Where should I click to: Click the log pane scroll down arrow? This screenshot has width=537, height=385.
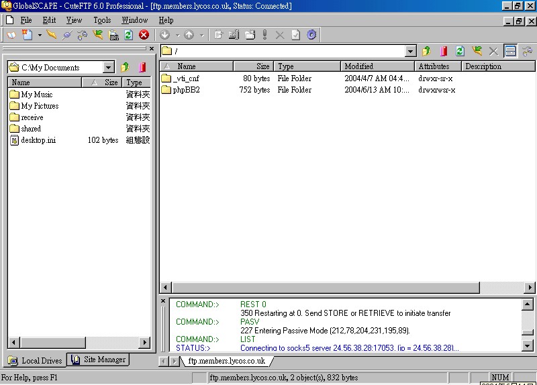pos(528,345)
